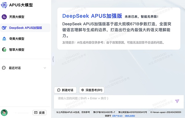This screenshot has width=185, height=118.
Task: Open the user avatar profile
Action: 4,112
